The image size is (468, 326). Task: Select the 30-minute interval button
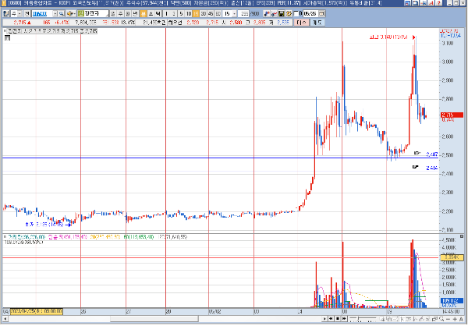click(x=204, y=14)
